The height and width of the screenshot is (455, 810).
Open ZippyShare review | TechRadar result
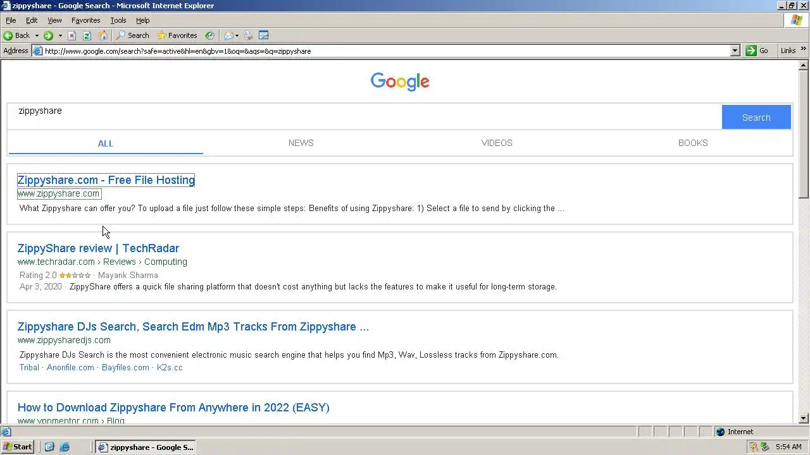click(x=98, y=248)
